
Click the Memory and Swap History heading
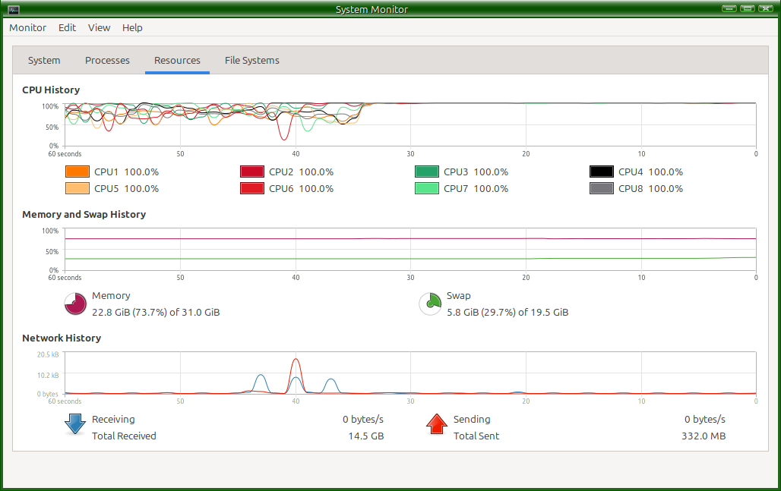pos(84,215)
